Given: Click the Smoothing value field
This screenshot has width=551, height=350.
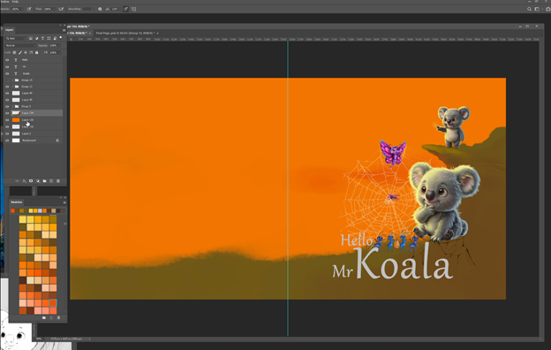Looking at the screenshot, I should coord(87,9).
